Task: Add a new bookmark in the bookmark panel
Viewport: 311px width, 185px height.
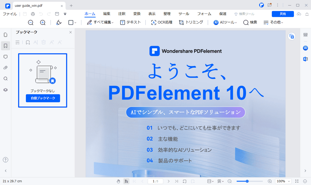Action: coord(27,42)
